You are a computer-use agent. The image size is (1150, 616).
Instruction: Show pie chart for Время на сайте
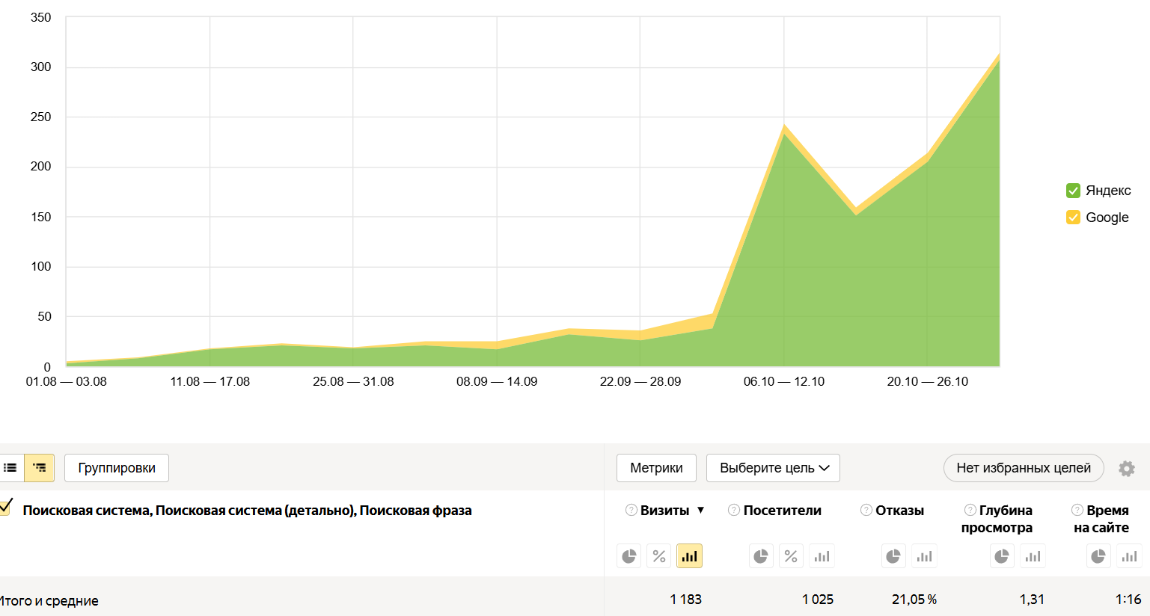click(x=1098, y=556)
